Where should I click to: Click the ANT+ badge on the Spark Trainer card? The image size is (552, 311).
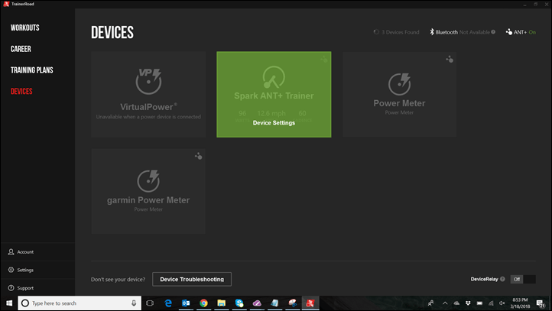(323, 59)
